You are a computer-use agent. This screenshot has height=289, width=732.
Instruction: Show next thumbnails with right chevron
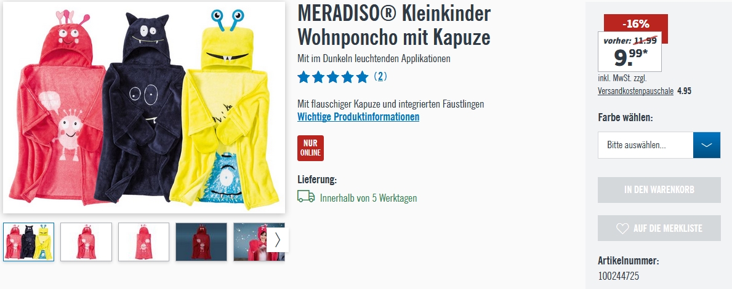click(278, 240)
